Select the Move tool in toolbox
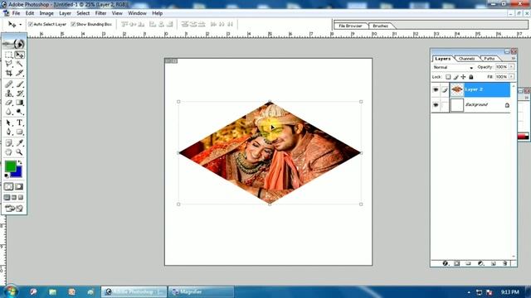The image size is (531, 298). pos(19,55)
